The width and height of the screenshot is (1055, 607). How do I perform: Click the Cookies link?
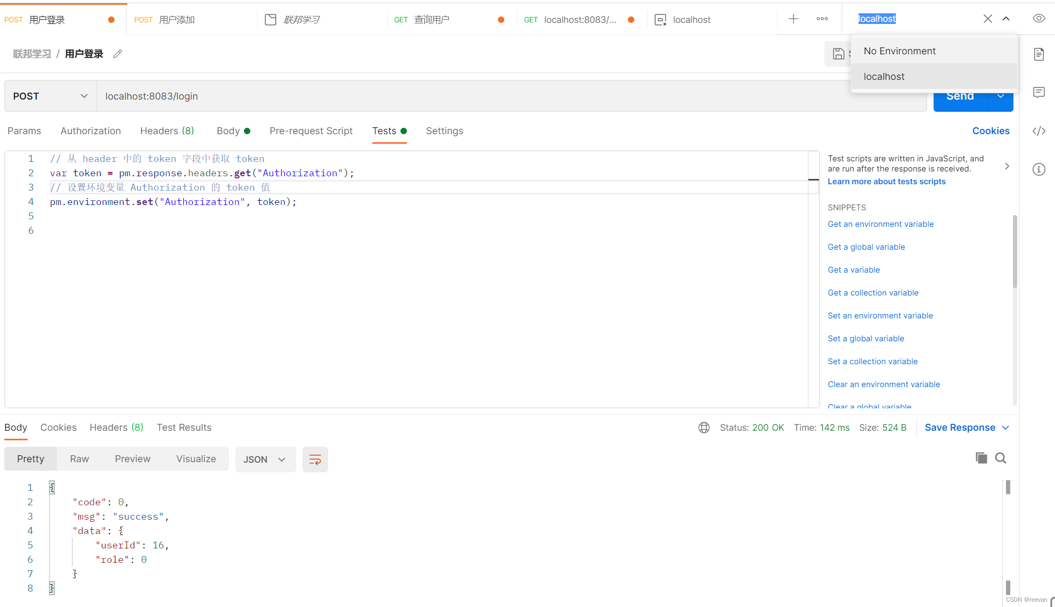991,131
